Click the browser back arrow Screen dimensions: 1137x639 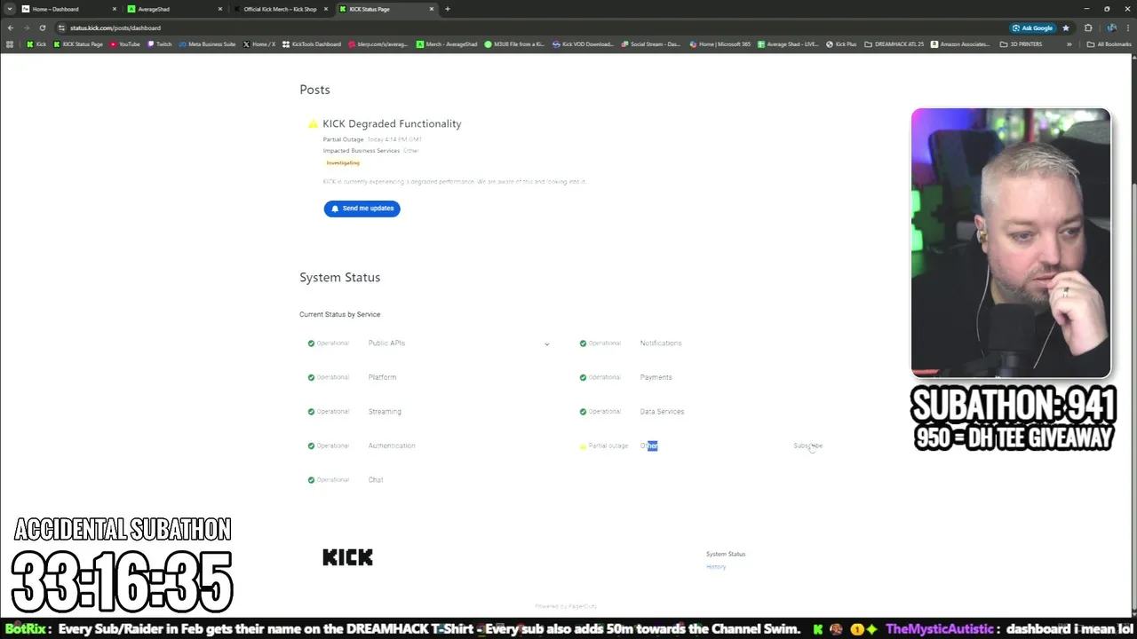11,28
